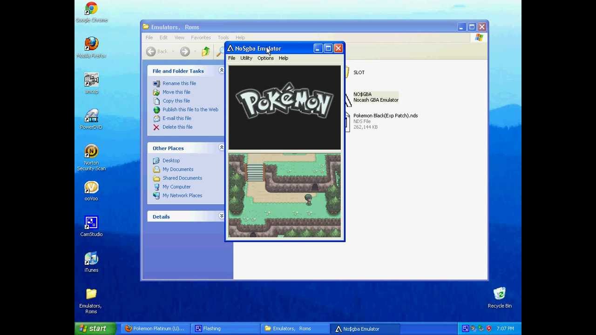Minimize the No$gba Emulator window
The height and width of the screenshot is (335, 596).
(x=318, y=48)
